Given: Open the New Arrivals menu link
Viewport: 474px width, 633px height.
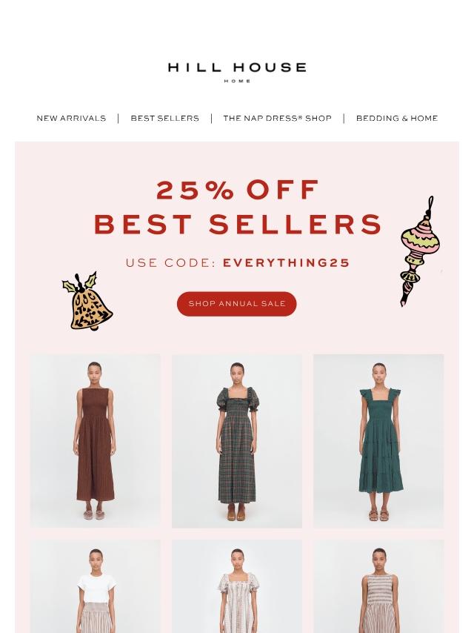Looking at the screenshot, I should (x=71, y=119).
